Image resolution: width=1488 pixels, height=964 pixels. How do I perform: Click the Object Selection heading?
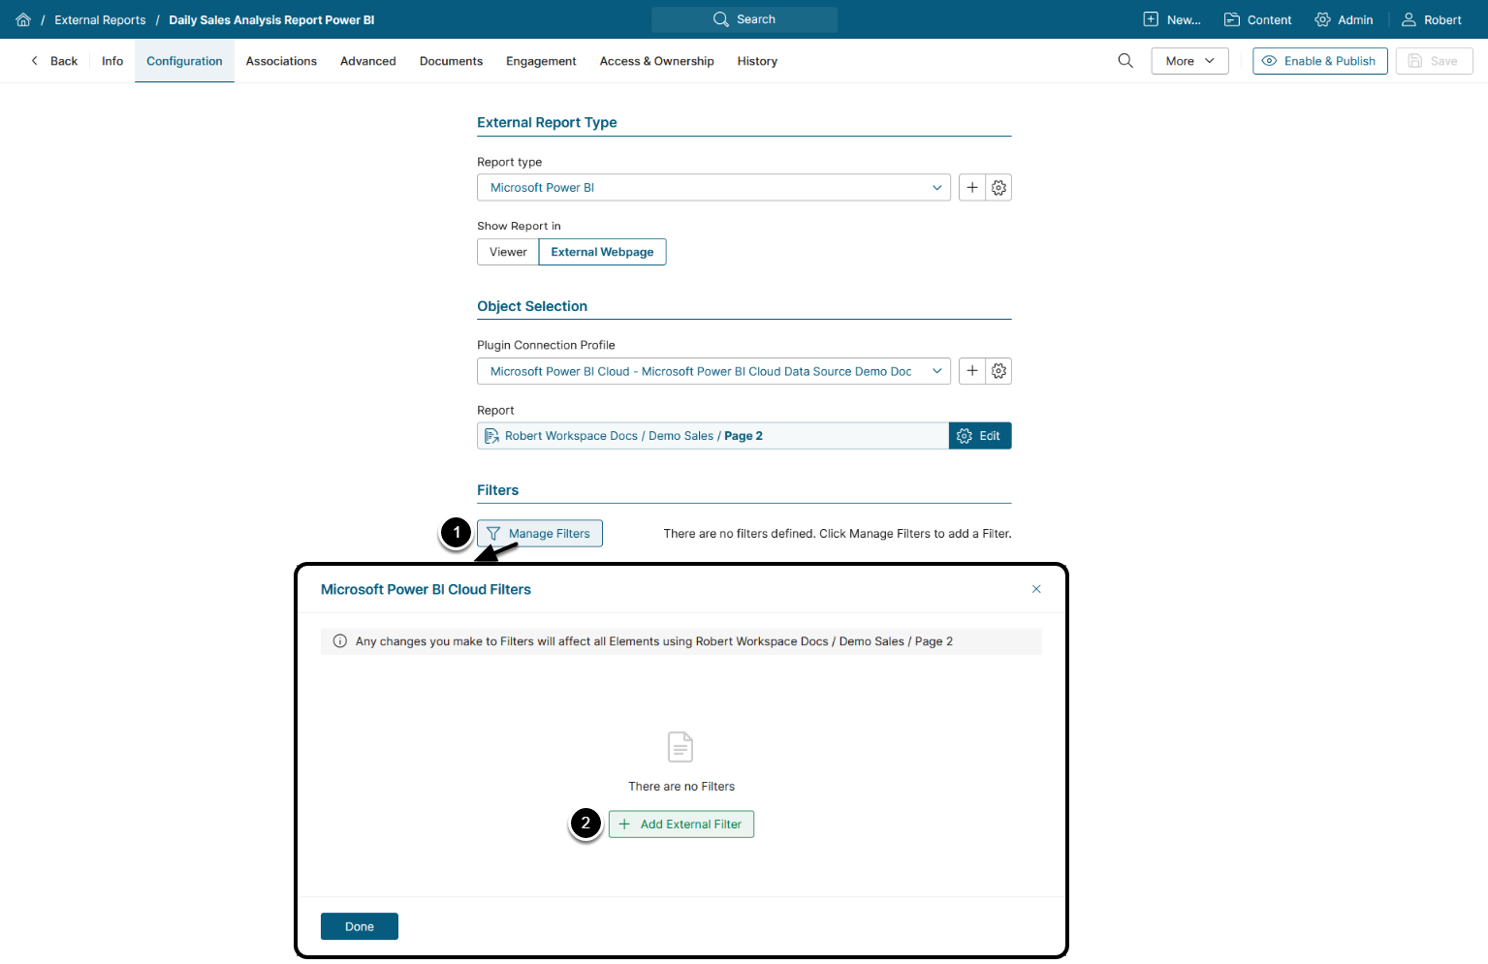pos(532,306)
